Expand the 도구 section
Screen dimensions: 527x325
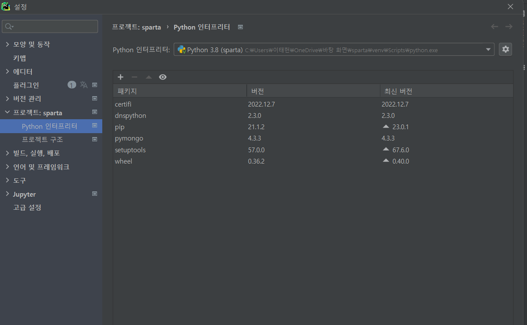(7, 180)
